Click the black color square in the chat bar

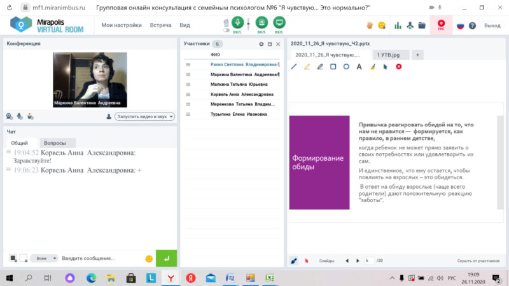coord(13,258)
